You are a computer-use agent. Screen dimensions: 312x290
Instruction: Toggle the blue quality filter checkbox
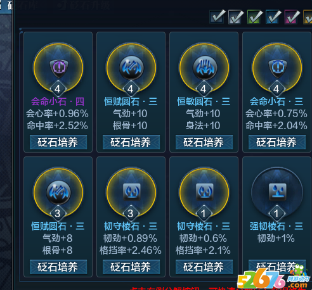(273, 16)
